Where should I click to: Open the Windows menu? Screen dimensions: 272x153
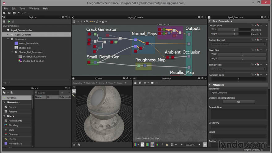point(34,9)
